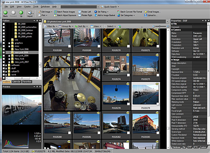The width and height of the screenshot is (210, 153).
Task: Switch to the IPTC properties tab
Action: [x=196, y=147]
